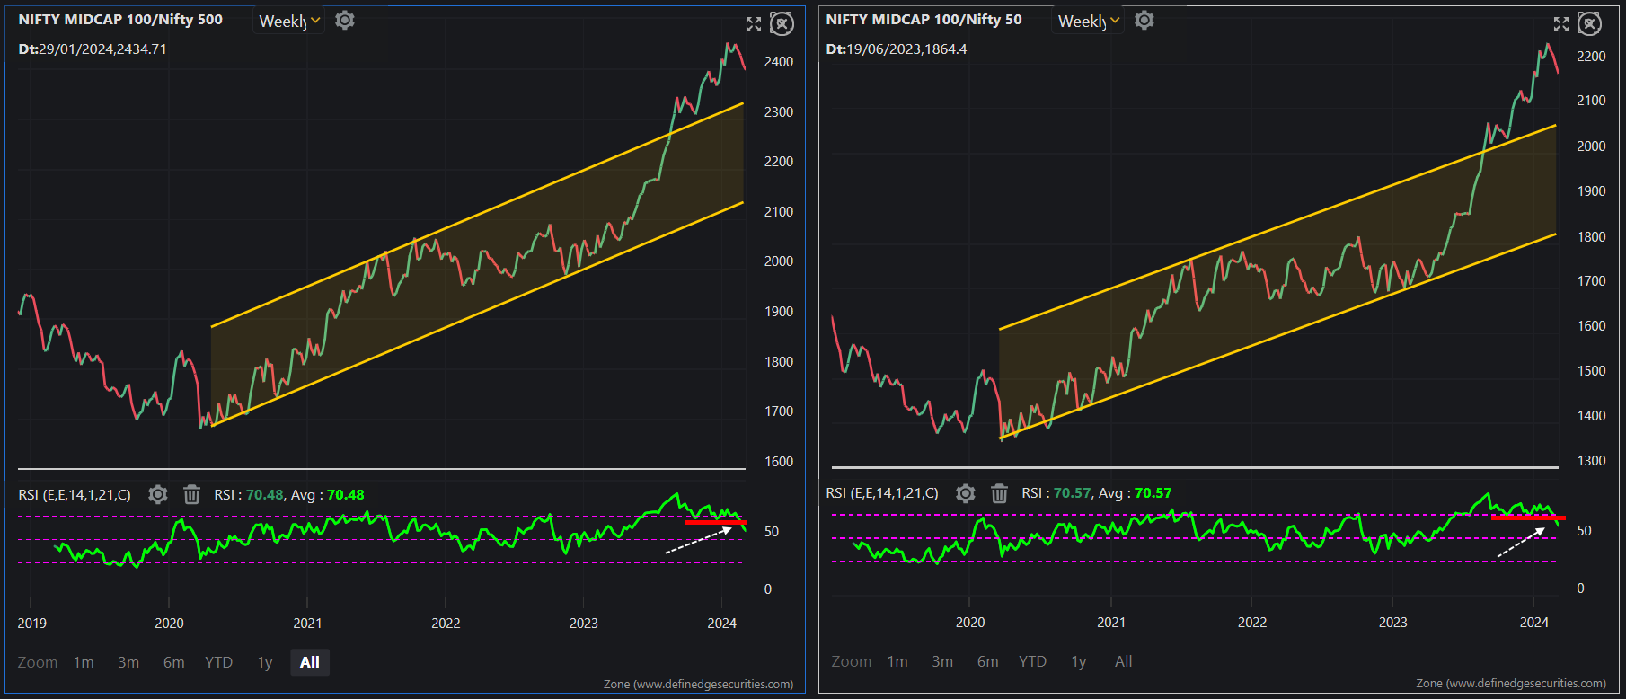Viewport: 1635px width, 699px height.
Task: Click the 1600 price label in left chart
Action: pos(779,461)
